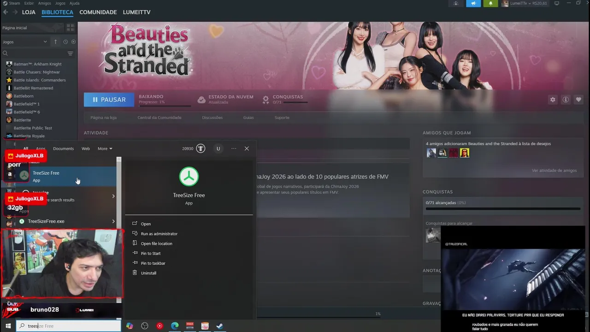Click Ver atividade de amigos
Screen dimensions: 590x332
point(554,171)
